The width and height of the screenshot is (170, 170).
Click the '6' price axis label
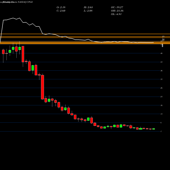[x=161, y=123]
